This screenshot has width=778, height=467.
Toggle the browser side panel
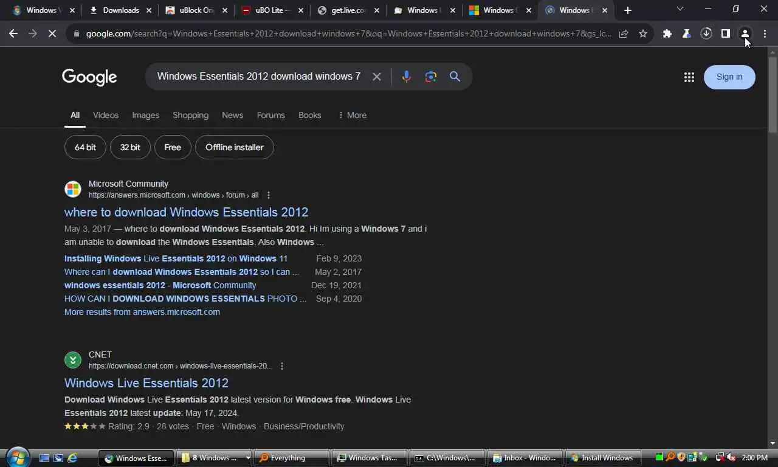(726, 34)
